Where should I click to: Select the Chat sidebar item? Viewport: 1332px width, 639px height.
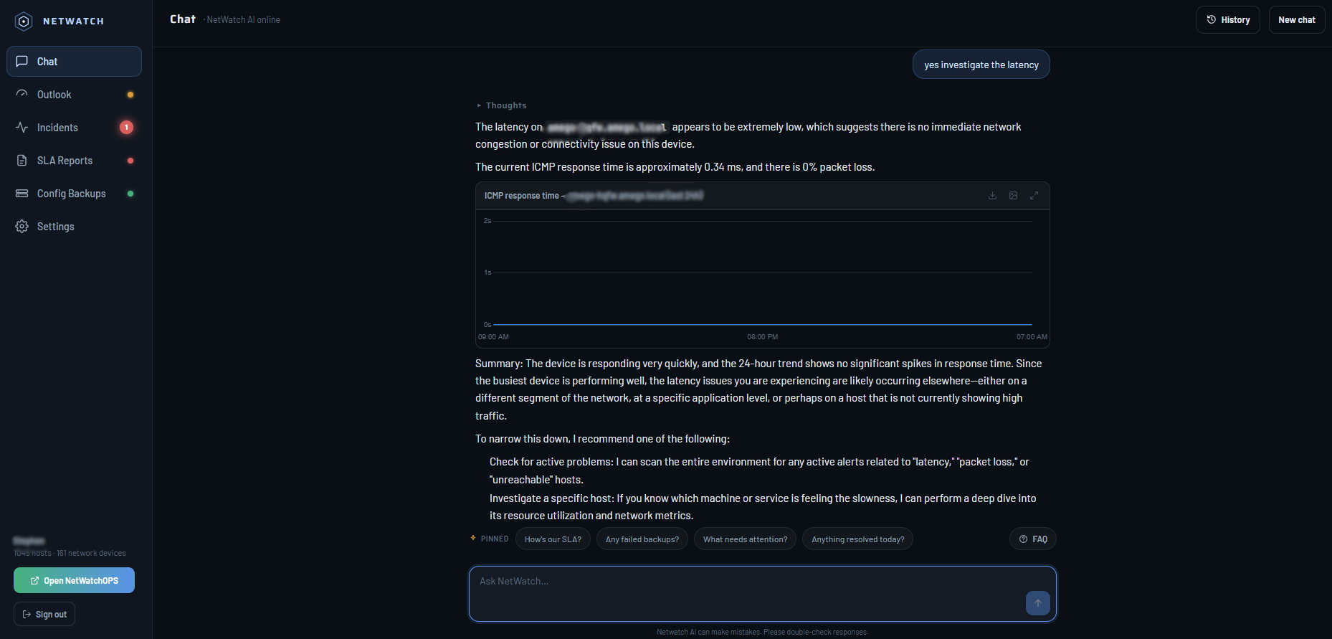75,62
